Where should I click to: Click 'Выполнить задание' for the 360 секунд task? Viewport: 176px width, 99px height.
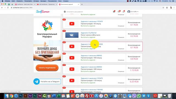pos(88,60)
